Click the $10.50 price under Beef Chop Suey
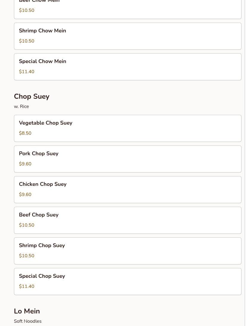251x326 pixels. (27, 225)
